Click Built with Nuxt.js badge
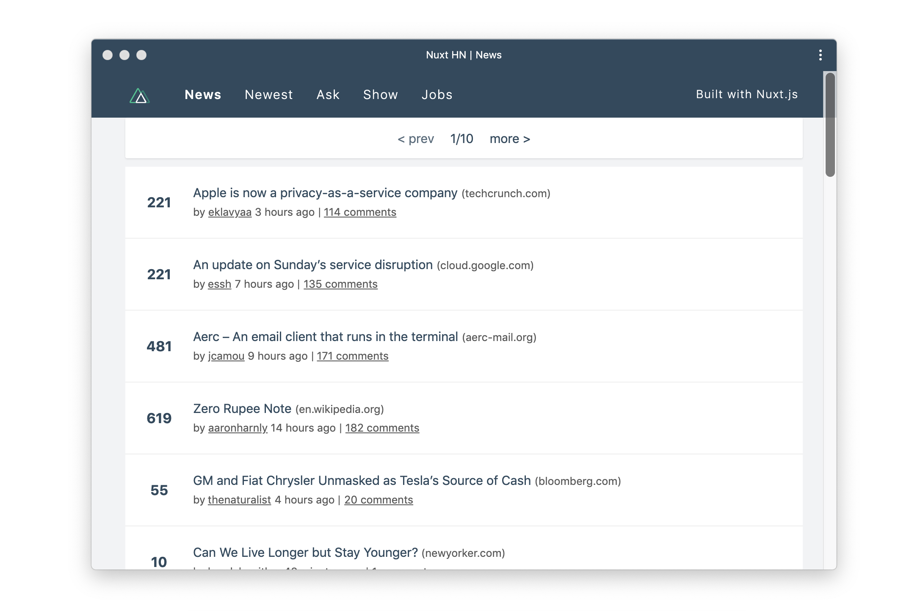The width and height of the screenshot is (923, 611). click(746, 94)
